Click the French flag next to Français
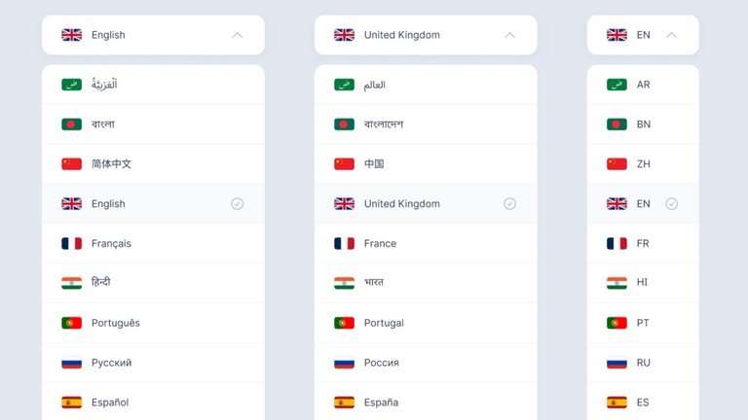Image resolution: width=748 pixels, height=420 pixels. click(x=71, y=243)
